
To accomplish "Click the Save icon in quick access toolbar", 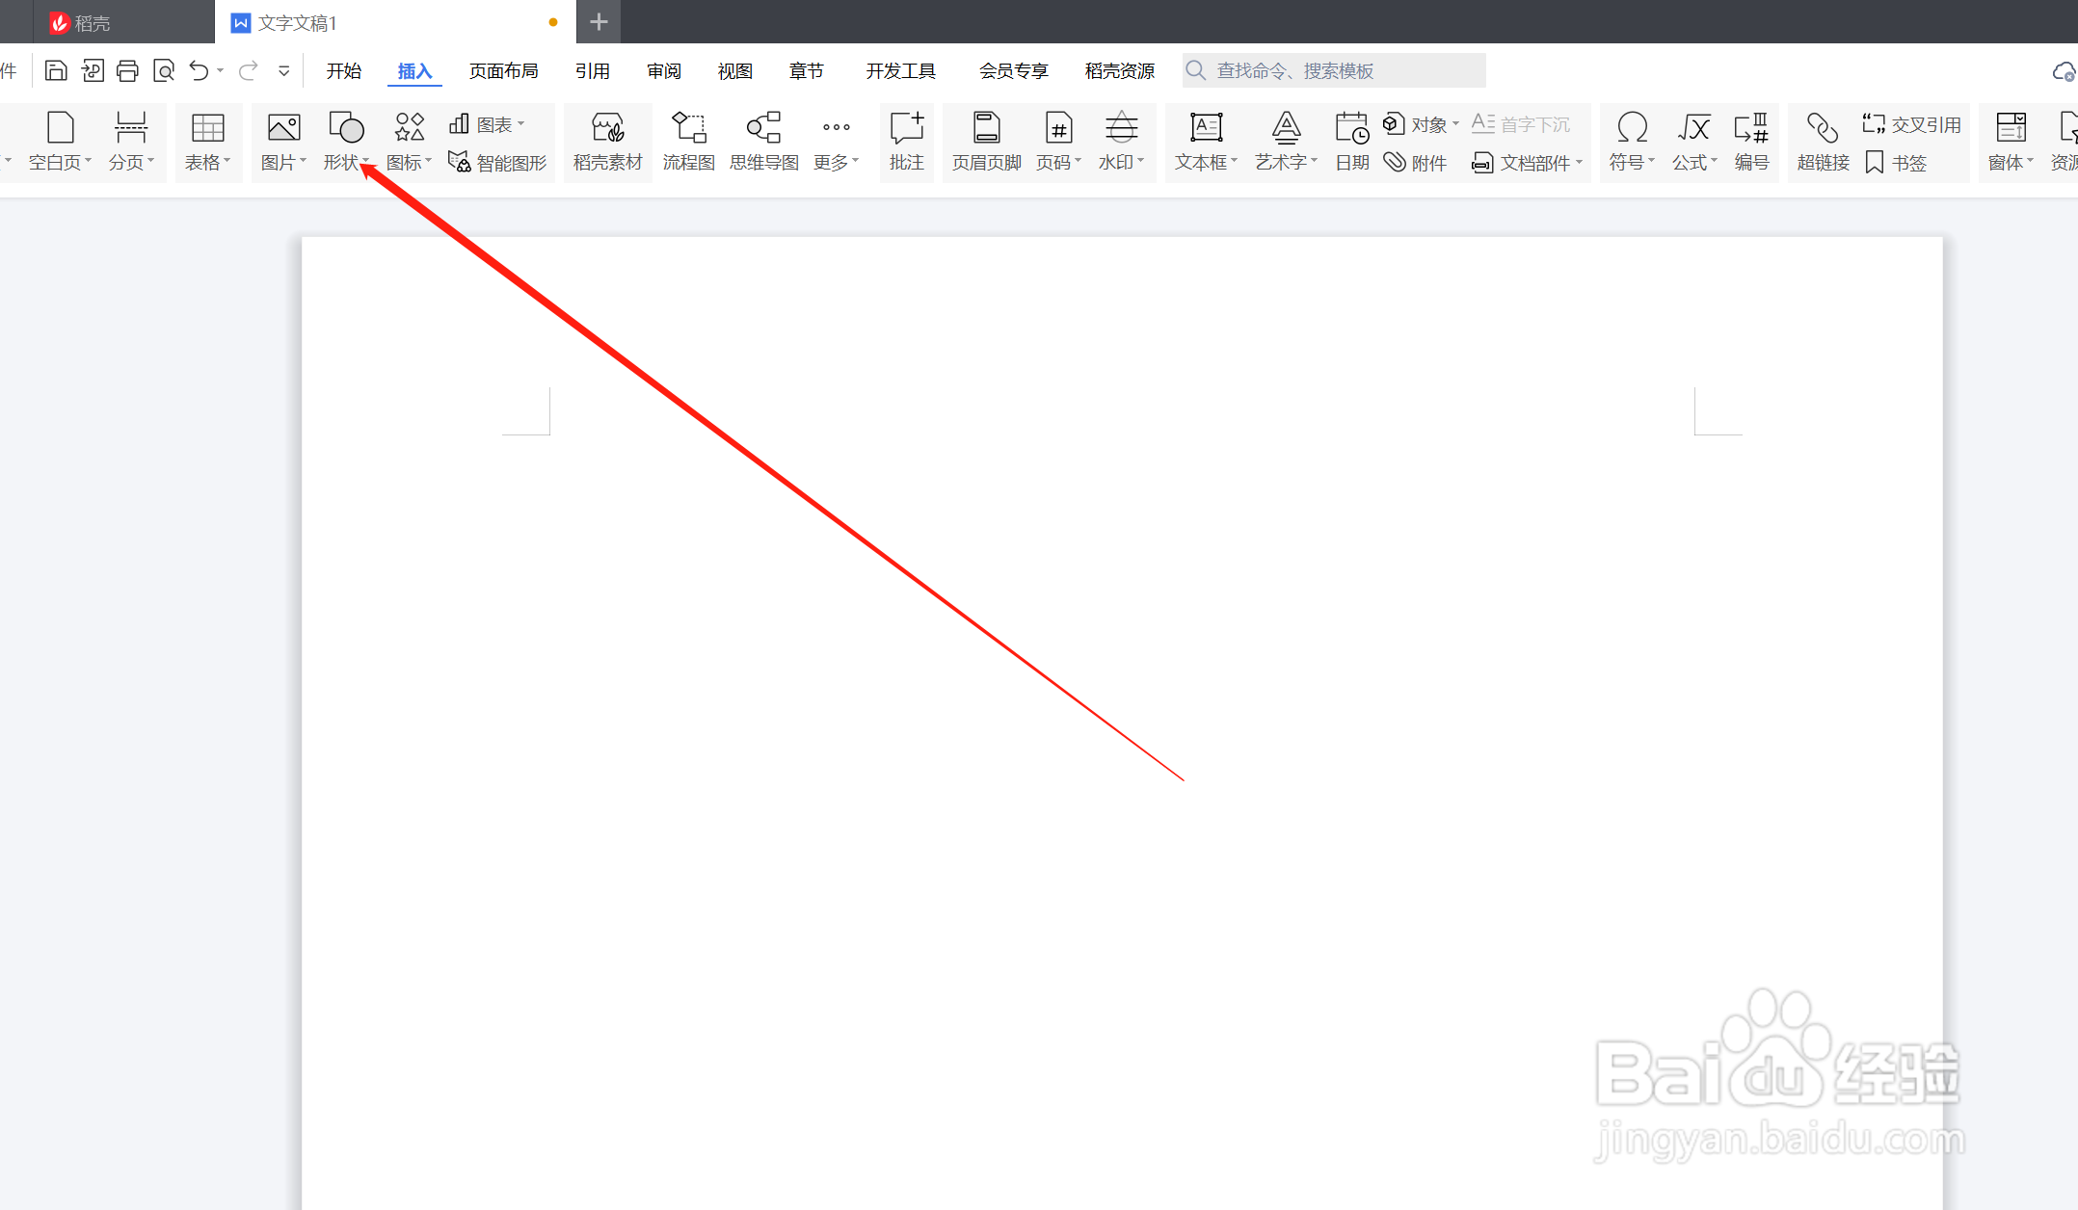I will coord(56,70).
